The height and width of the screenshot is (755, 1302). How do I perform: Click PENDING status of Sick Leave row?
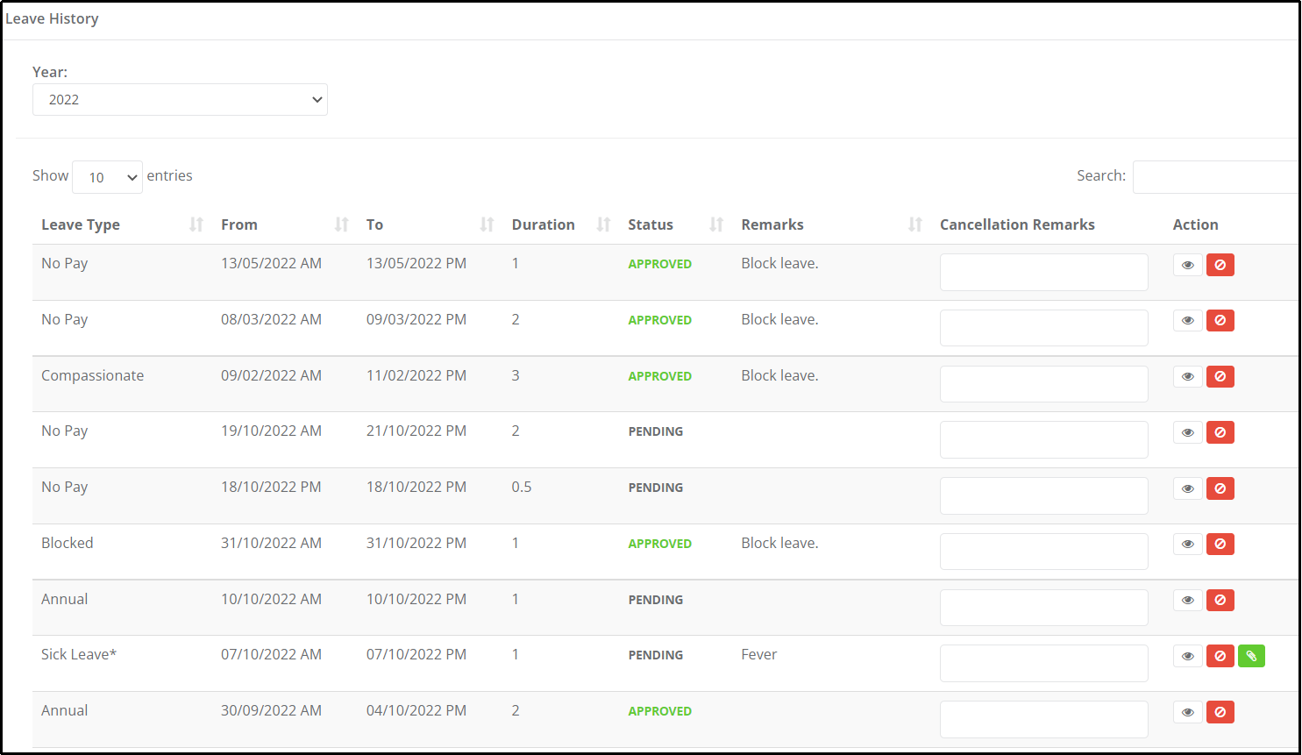click(655, 655)
